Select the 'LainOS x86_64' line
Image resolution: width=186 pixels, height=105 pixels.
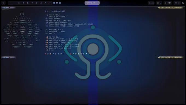click(x=55, y=15)
